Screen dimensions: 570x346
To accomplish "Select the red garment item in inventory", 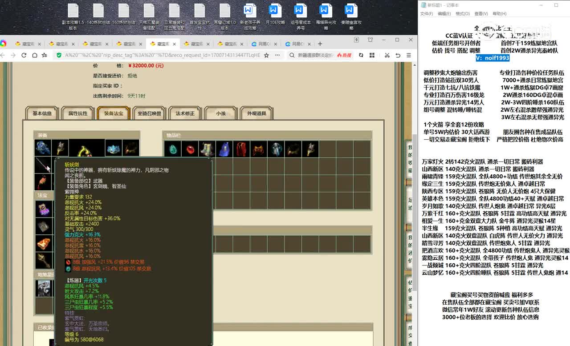I will (241, 149).
